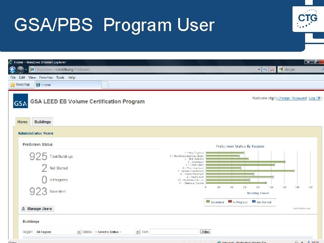Switch to the Home page tab

pos(22,122)
